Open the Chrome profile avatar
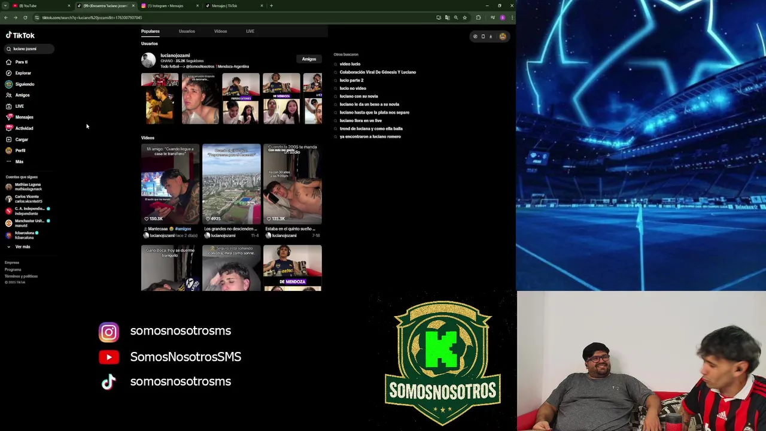The width and height of the screenshot is (766, 431). click(503, 17)
